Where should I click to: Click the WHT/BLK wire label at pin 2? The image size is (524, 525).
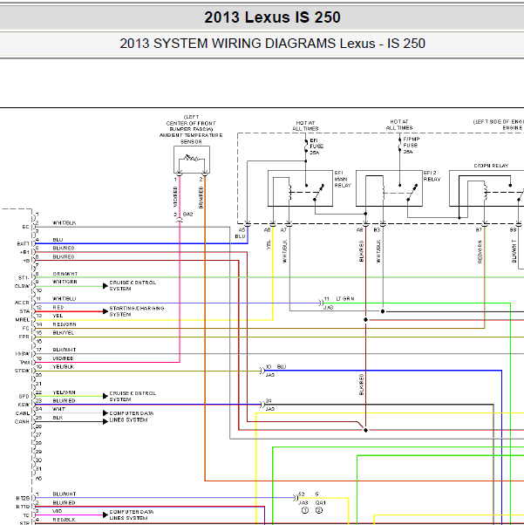[65, 222]
